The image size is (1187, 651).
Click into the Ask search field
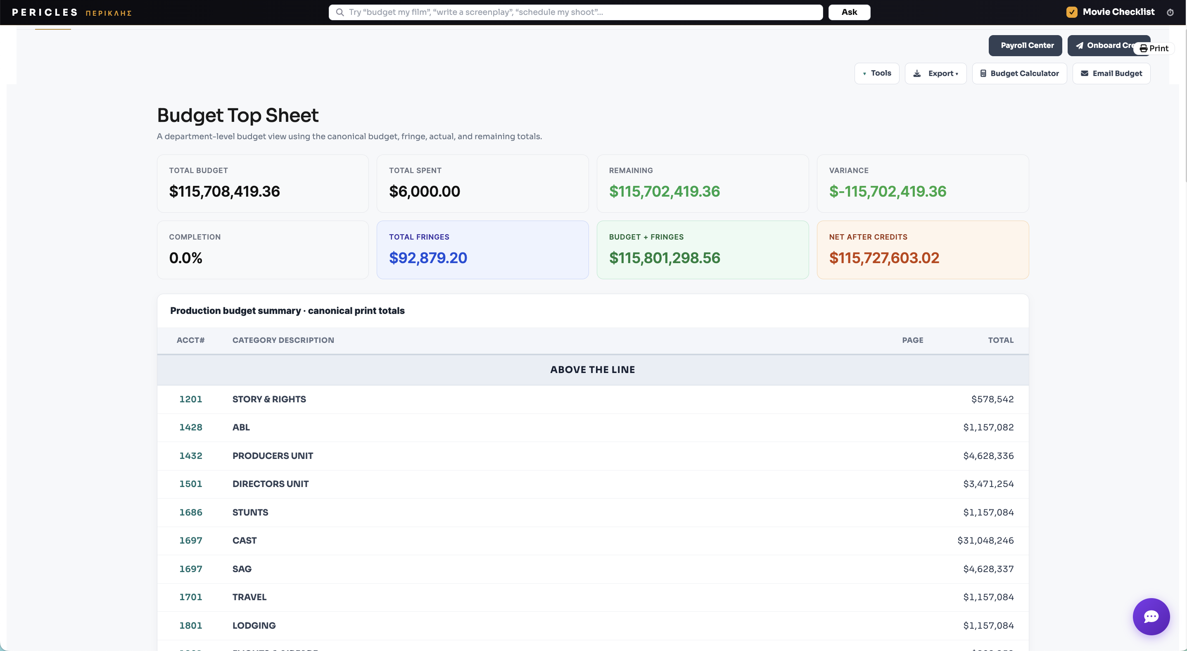pos(575,12)
